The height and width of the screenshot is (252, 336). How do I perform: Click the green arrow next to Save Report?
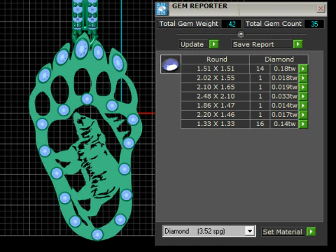pos(297,44)
